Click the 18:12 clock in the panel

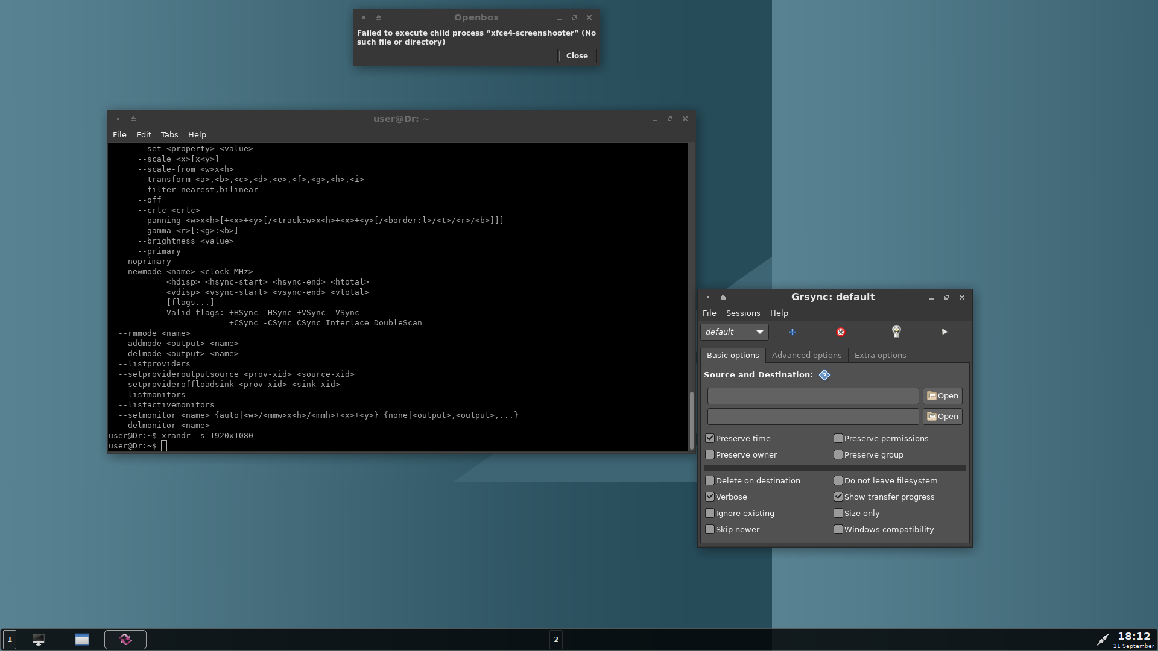1134,637
